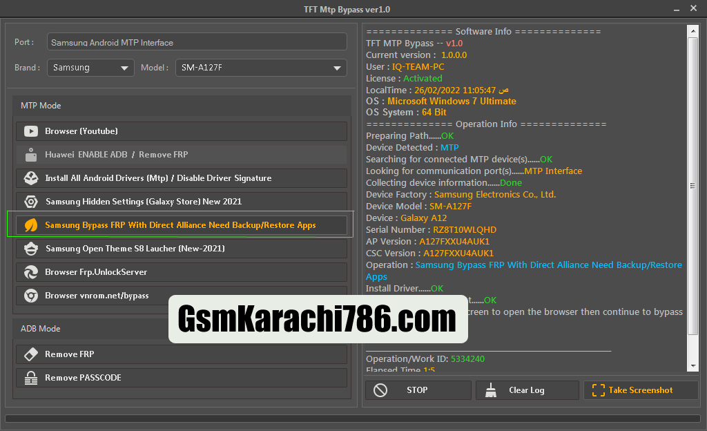Click the Samsung Open Theme S8 Launcher icon

pos(31,249)
